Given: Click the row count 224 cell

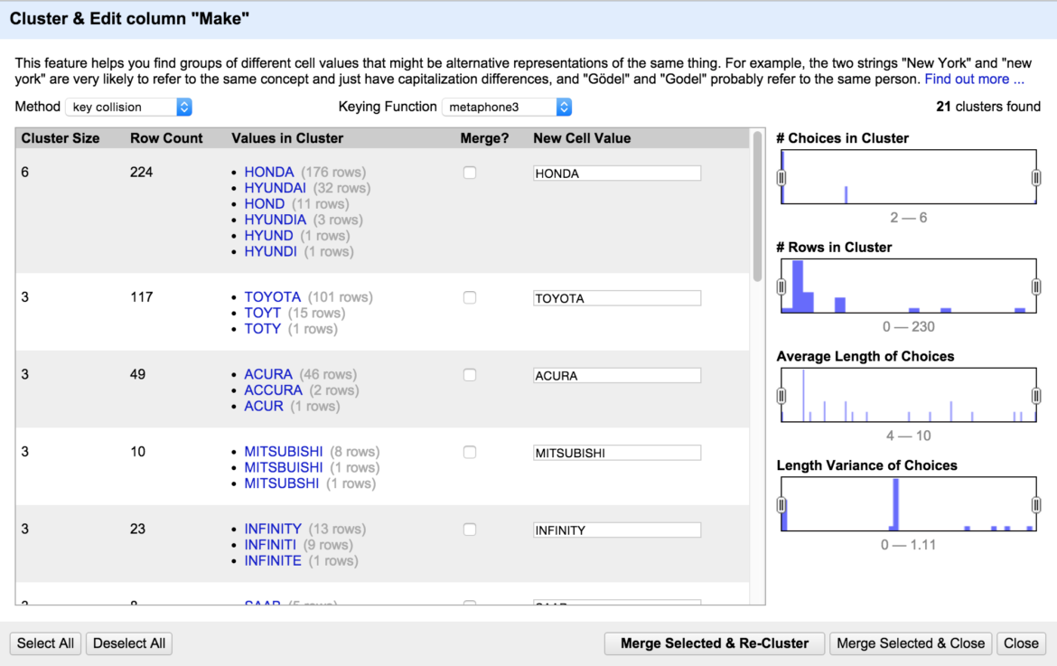Looking at the screenshot, I should pyautogui.click(x=142, y=172).
